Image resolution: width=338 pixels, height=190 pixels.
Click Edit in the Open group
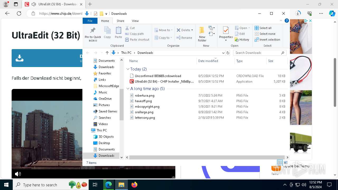(x=240, y=34)
